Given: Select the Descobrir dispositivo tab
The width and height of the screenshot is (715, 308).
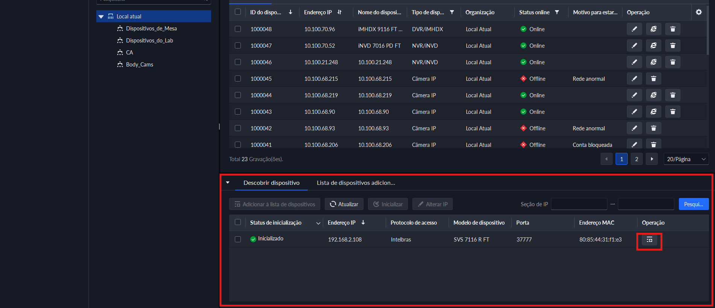Looking at the screenshot, I should [x=271, y=183].
